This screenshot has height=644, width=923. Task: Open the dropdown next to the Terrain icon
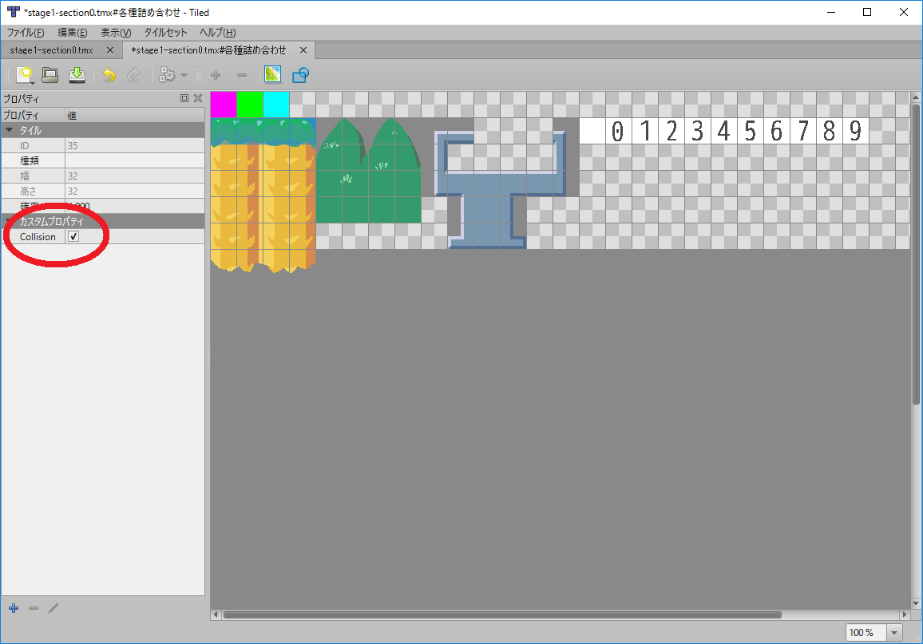184,74
